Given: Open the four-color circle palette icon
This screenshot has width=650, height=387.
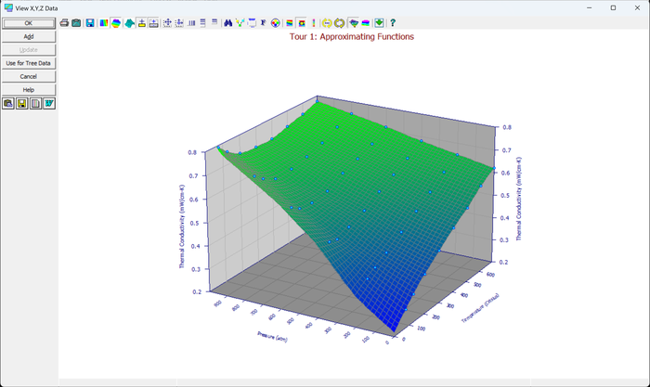Looking at the screenshot, I should [x=275, y=23].
